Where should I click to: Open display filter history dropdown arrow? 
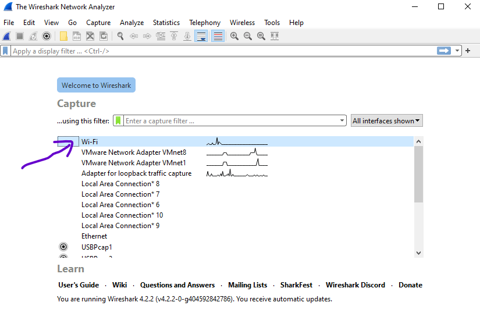[x=457, y=51]
